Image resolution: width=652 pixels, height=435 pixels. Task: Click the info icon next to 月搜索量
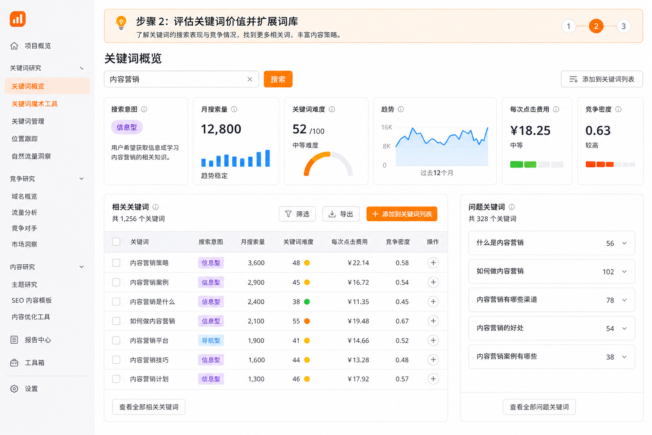234,109
